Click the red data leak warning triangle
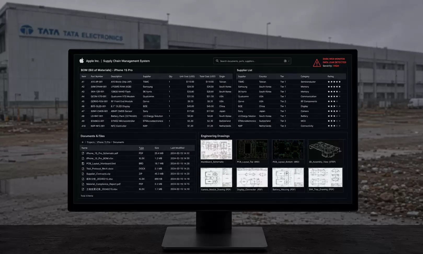 (x=317, y=63)
